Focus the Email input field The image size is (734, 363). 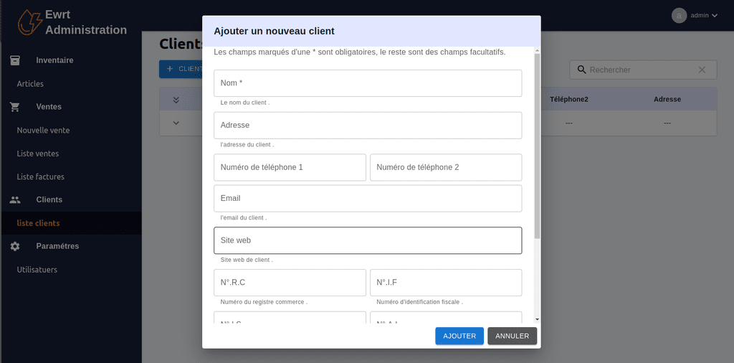pyautogui.click(x=368, y=199)
